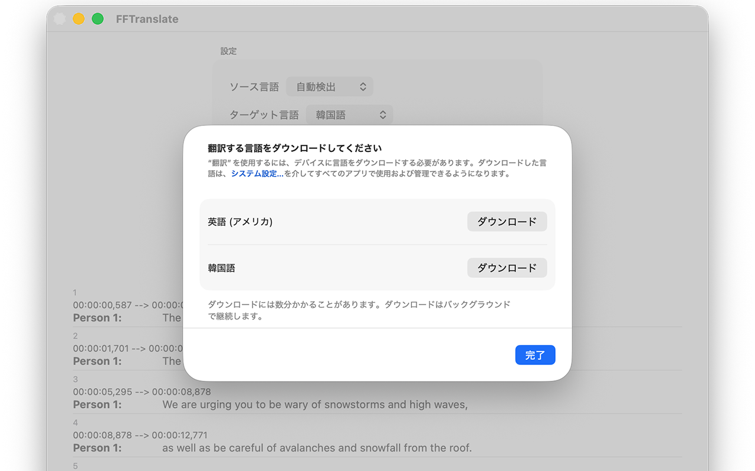Click the FFTranslate window title

pos(147,19)
